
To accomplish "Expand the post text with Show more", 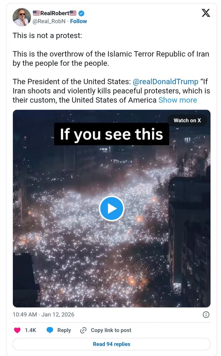I will [x=177, y=100].
